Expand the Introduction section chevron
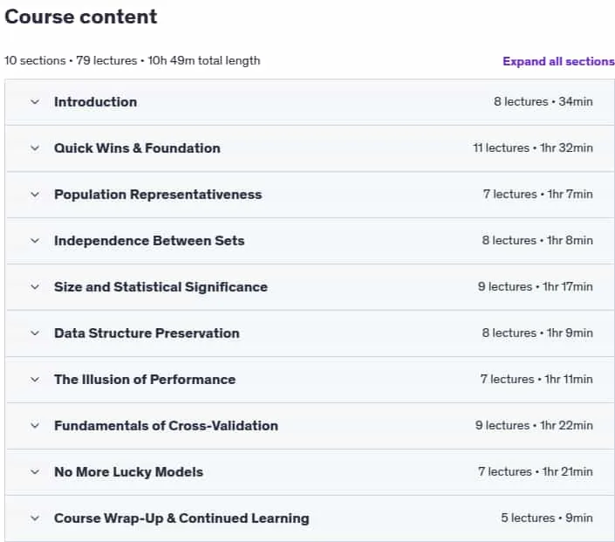The height and width of the screenshot is (542, 615). click(x=35, y=102)
